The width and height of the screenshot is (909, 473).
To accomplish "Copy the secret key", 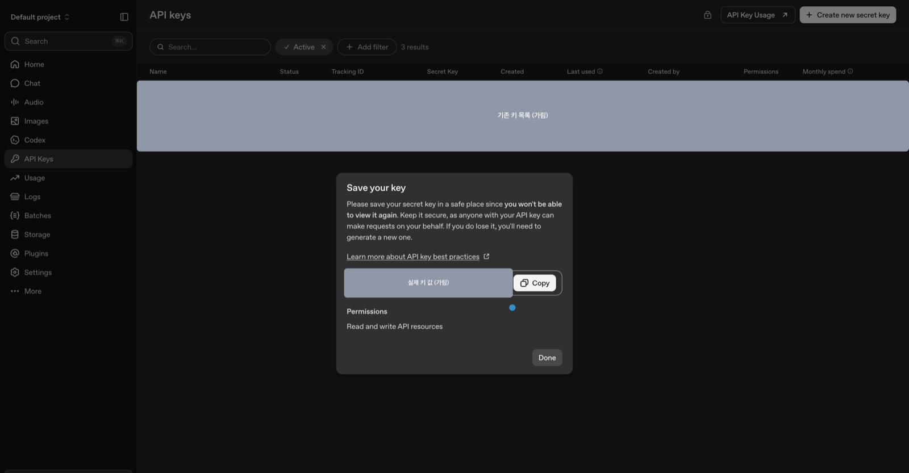I will point(535,283).
